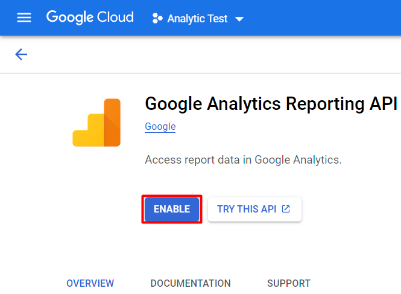Click empty blue header right of project selector

click(326, 18)
